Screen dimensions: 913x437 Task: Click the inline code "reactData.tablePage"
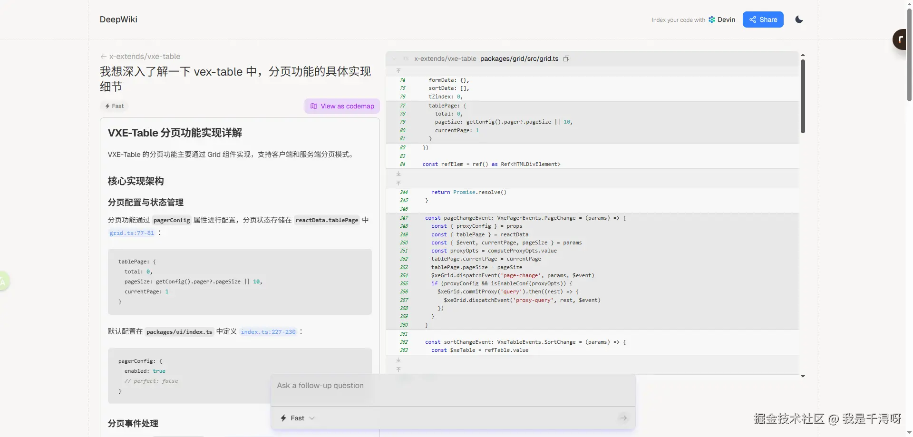click(x=327, y=220)
